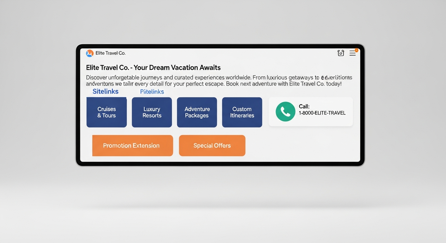Select the Sitelinks label

click(x=105, y=91)
